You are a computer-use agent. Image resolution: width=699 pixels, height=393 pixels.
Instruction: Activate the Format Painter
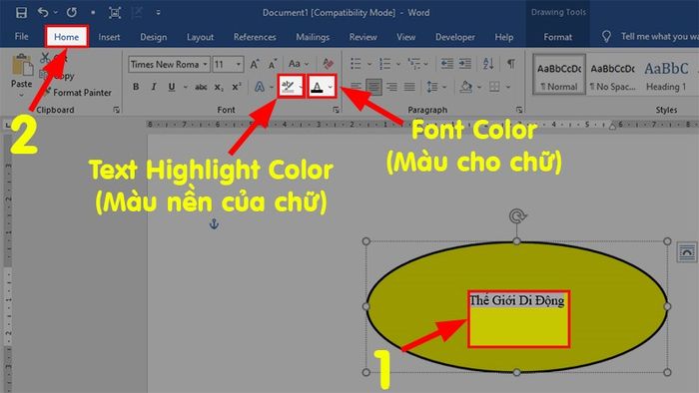tap(78, 93)
